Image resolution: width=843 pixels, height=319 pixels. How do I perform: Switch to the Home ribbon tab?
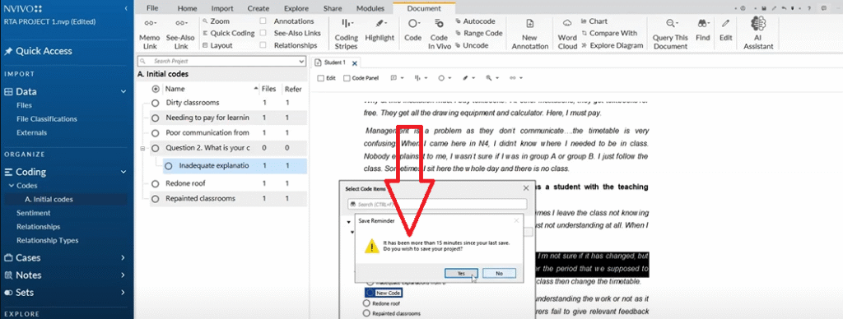[x=187, y=8]
